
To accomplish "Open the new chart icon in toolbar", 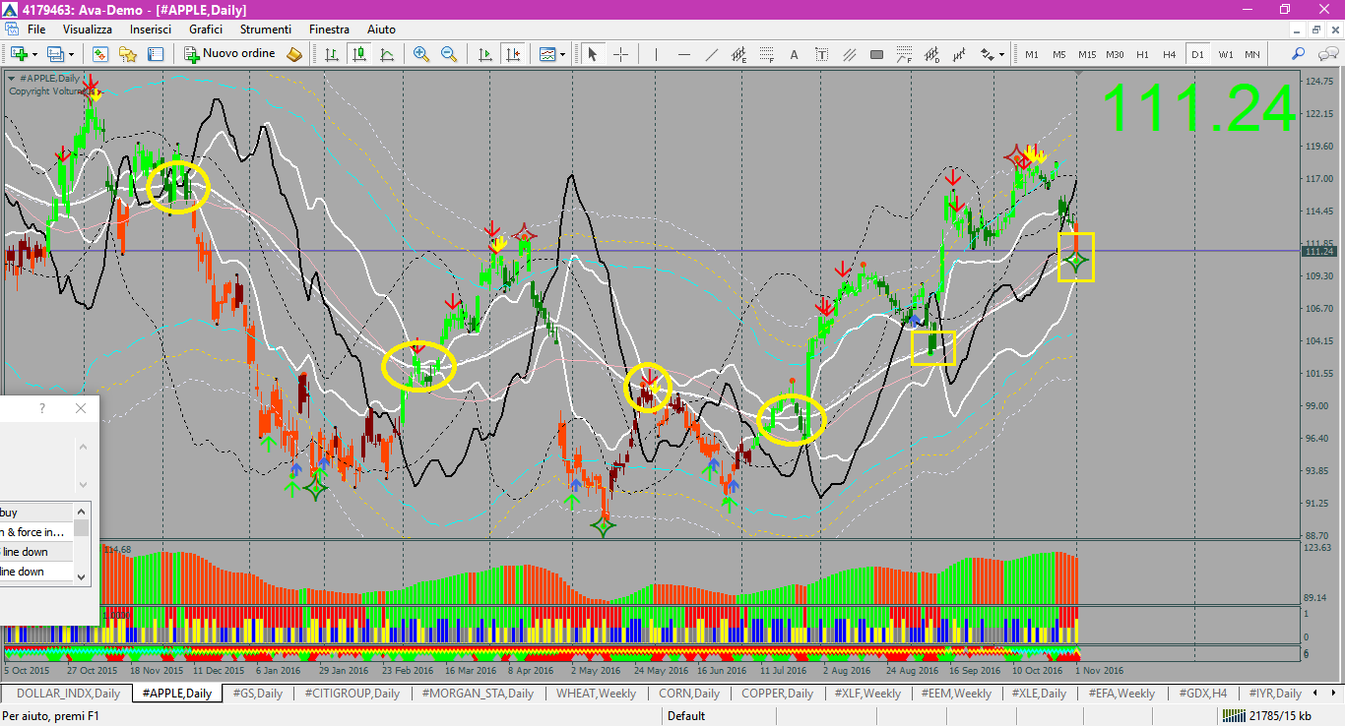I will pyautogui.click(x=19, y=54).
